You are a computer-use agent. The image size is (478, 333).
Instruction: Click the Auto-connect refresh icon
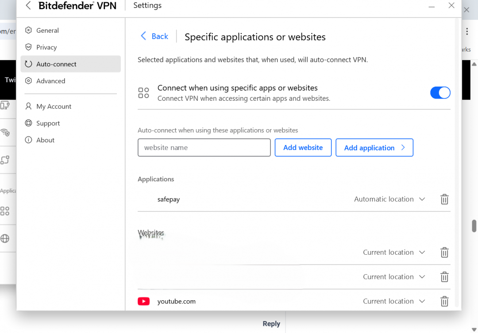tap(28, 64)
